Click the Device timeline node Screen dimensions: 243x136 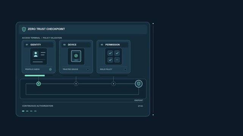coord(76,83)
